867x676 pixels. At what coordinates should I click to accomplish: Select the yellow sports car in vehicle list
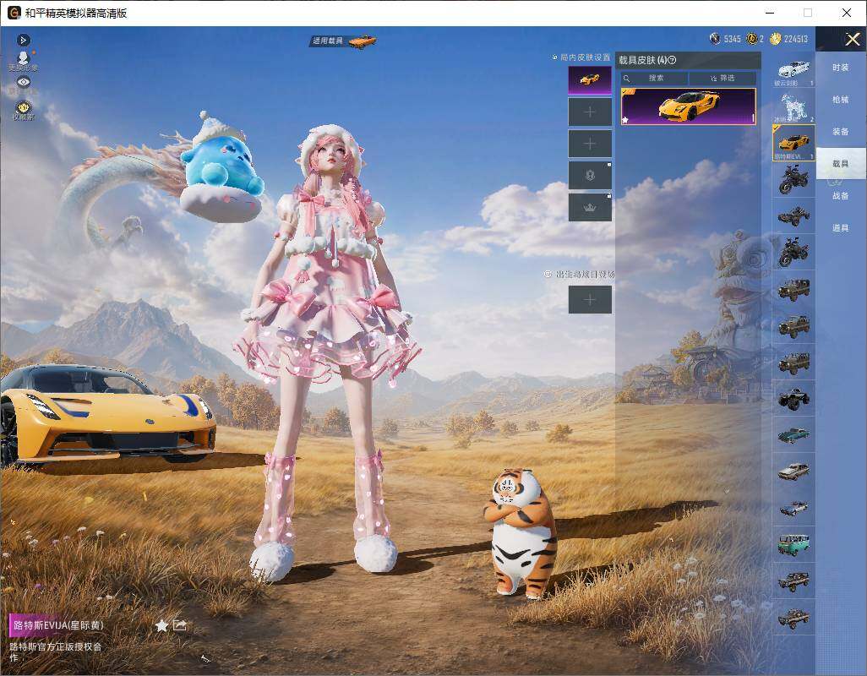[x=793, y=143]
